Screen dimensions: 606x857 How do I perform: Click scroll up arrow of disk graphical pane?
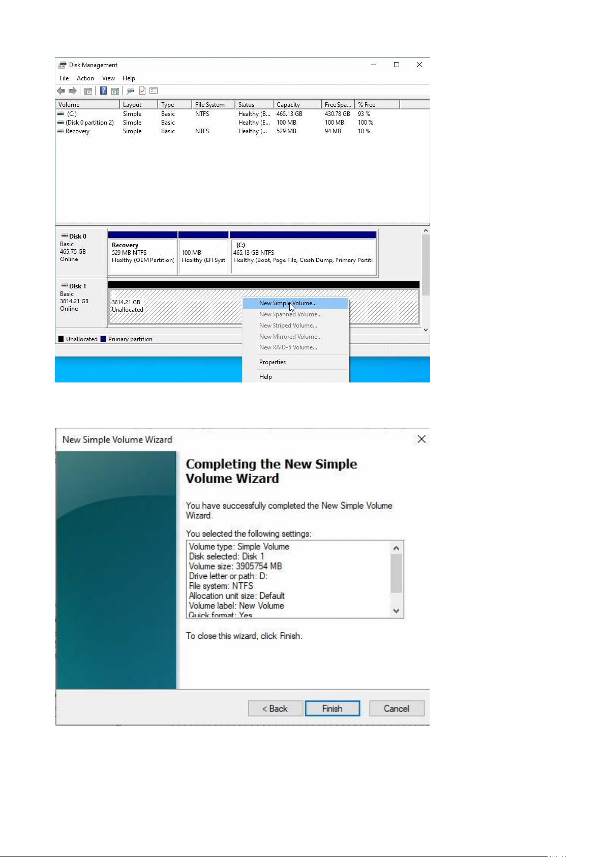426,231
